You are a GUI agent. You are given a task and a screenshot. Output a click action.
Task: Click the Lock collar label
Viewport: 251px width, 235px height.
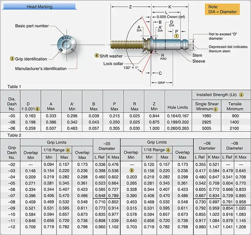113,64
